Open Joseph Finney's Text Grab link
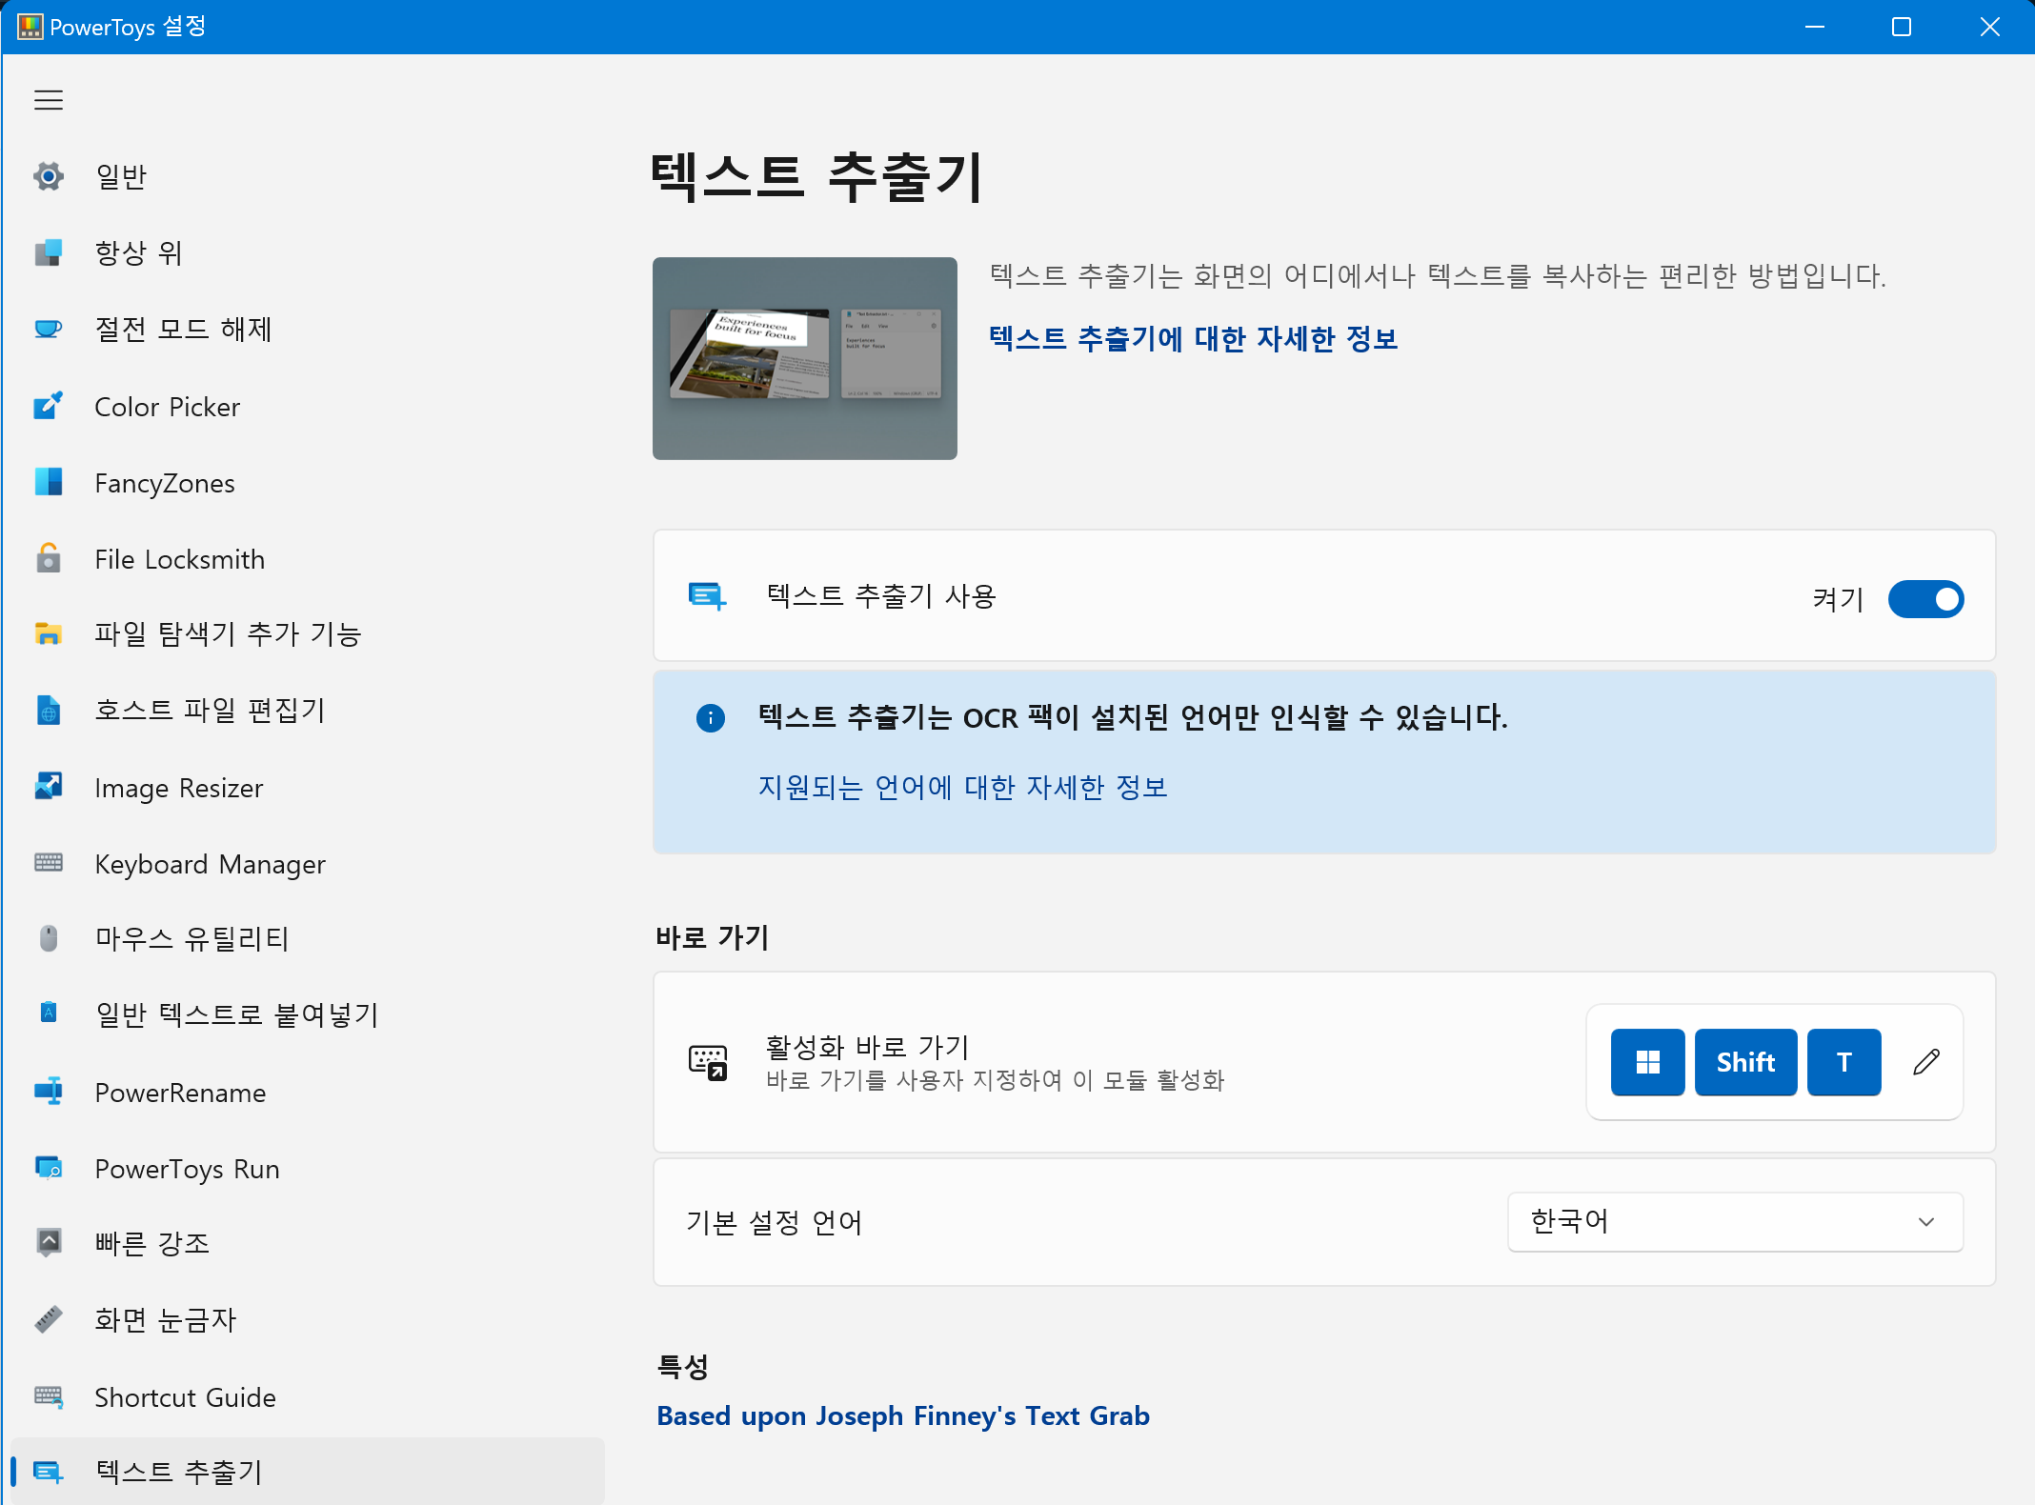 point(902,1416)
